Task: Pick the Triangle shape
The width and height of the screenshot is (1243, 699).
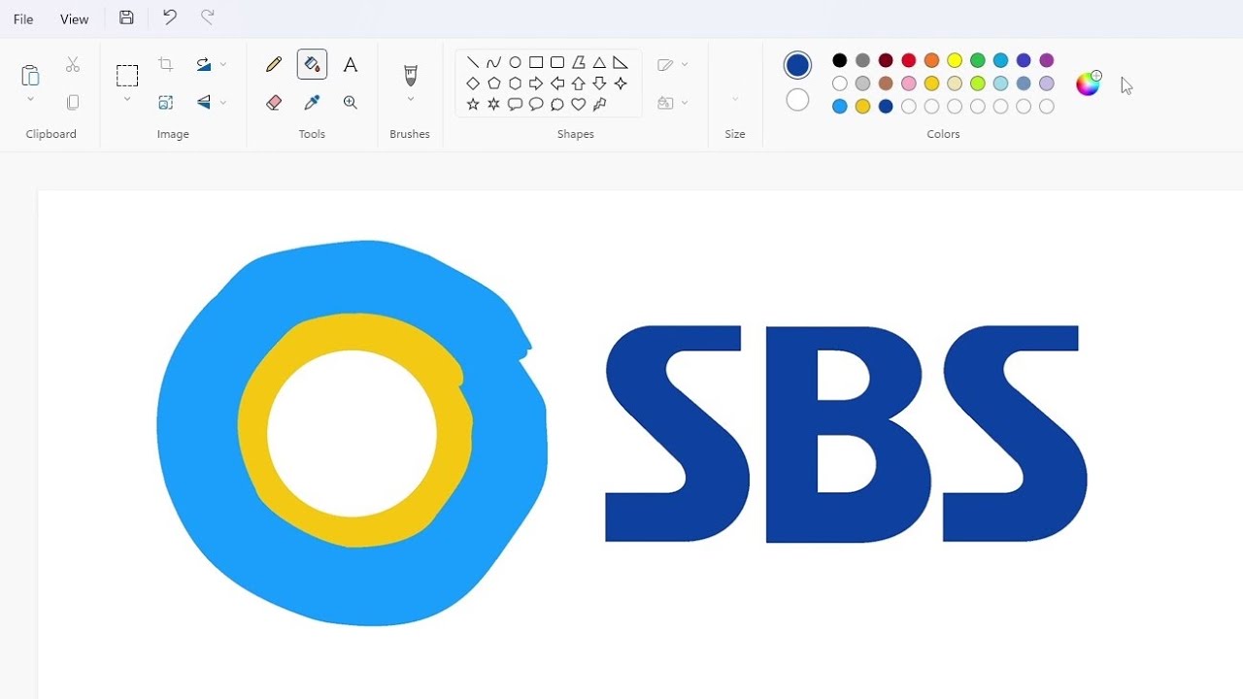Action: pos(600,62)
